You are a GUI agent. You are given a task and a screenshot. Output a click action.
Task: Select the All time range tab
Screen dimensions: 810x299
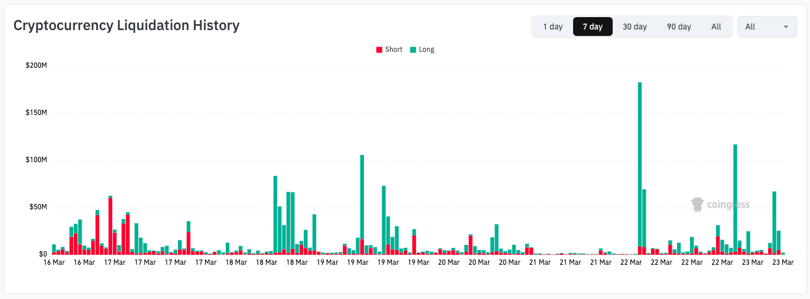(716, 27)
